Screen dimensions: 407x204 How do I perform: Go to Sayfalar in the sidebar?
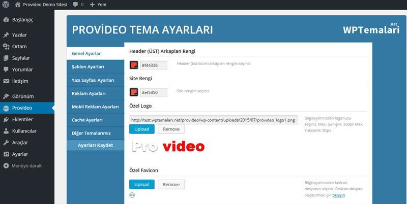21,58
